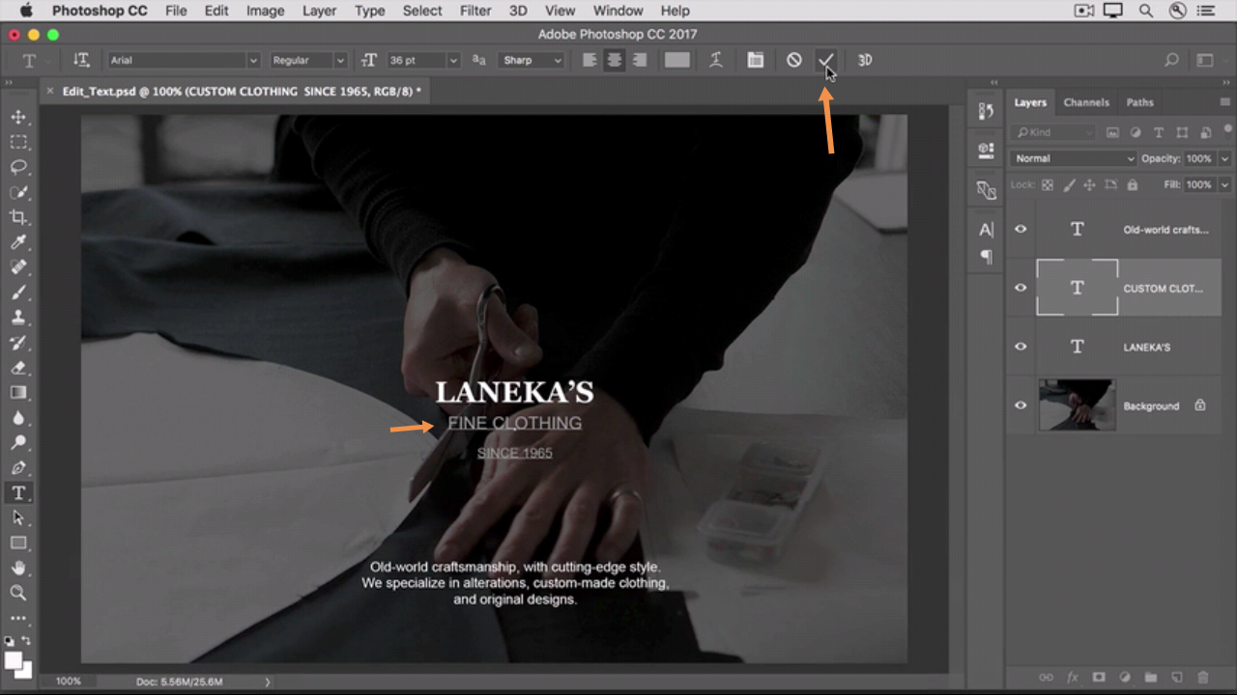Expand the Sharp anti-aliasing dropdown
Image resolution: width=1237 pixels, height=695 pixels.
531,60
